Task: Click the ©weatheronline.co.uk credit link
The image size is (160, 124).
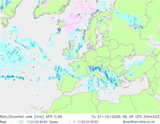Action: (x=139, y=122)
